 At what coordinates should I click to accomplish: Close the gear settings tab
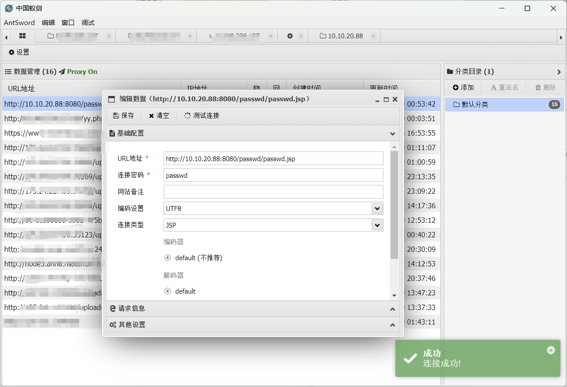301,36
